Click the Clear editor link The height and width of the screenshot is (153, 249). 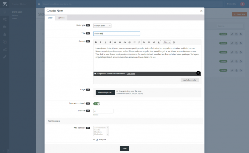click(x=131, y=73)
